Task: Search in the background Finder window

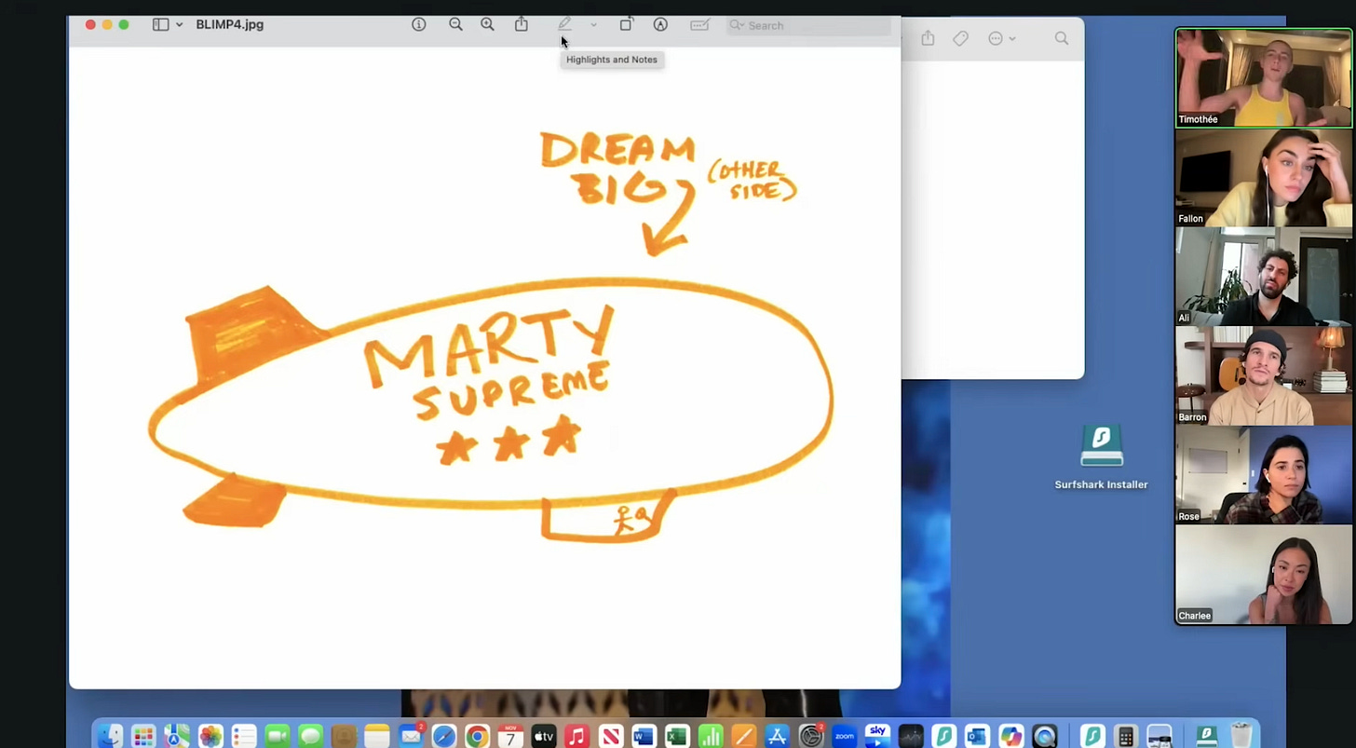Action: click(1062, 38)
